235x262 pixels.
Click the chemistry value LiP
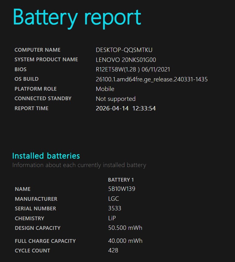112,218
